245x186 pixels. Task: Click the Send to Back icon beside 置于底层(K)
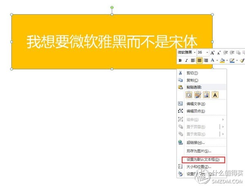[x=180, y=134]
